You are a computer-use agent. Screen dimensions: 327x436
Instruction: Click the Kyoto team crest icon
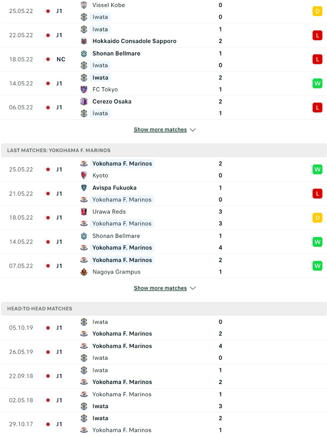[84, 175]
